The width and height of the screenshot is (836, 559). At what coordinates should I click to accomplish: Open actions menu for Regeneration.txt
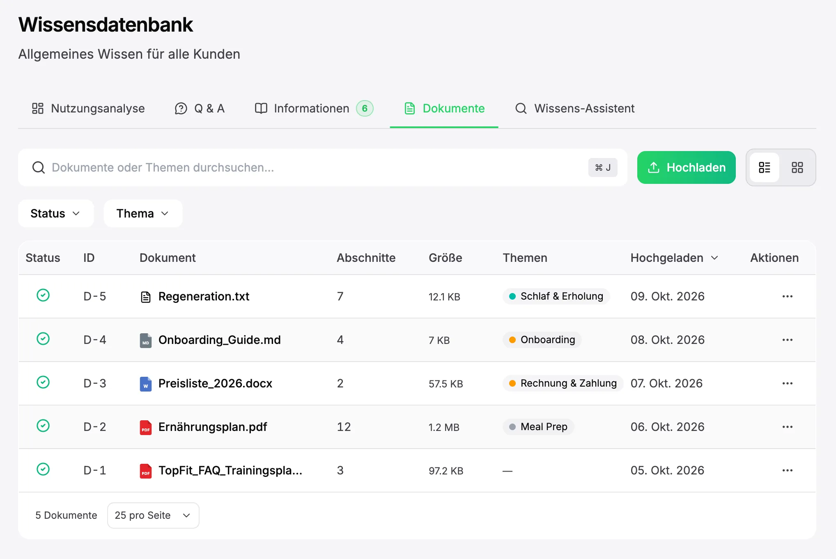[787, 296]
